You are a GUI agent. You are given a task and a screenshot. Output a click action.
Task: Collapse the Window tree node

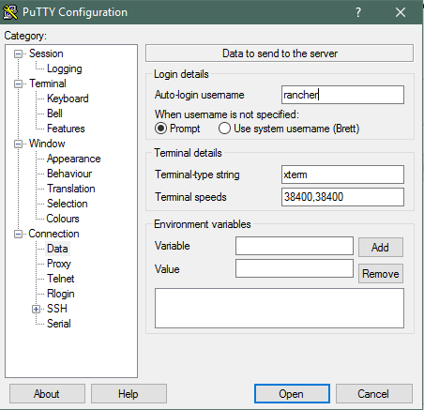coord(18,144)
